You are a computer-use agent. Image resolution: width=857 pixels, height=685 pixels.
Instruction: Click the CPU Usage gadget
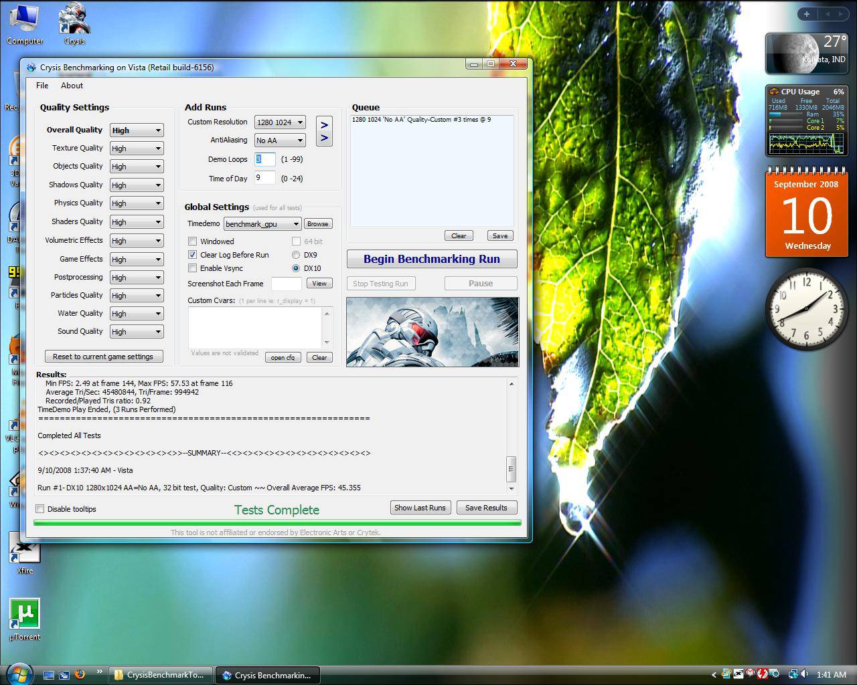(x=807, y=120)
